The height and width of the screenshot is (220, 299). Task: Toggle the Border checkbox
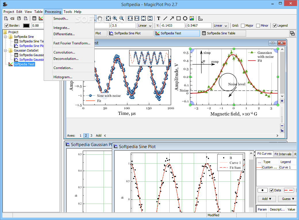pyautogui.click(x=7, y=25)
